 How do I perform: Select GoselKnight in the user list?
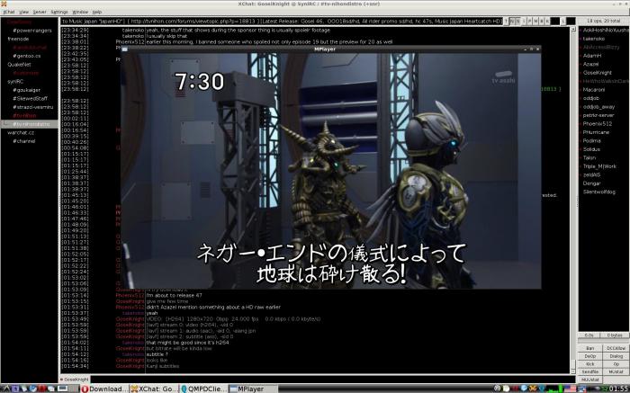(x=597, y=73)
